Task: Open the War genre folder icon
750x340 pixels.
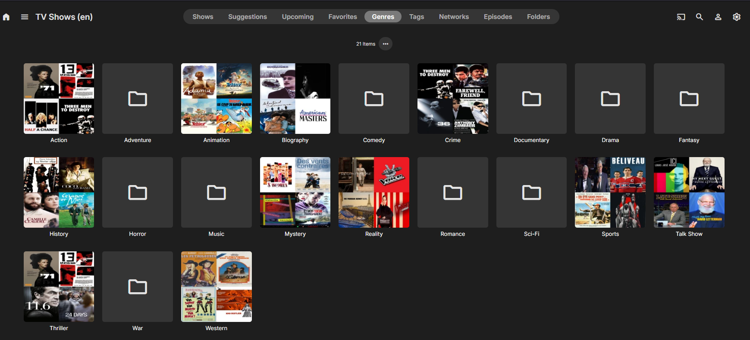Action: [138, 287]
